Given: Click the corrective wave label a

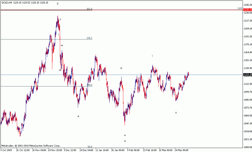Looking at the screenshot, I should [x=78, y=116].
